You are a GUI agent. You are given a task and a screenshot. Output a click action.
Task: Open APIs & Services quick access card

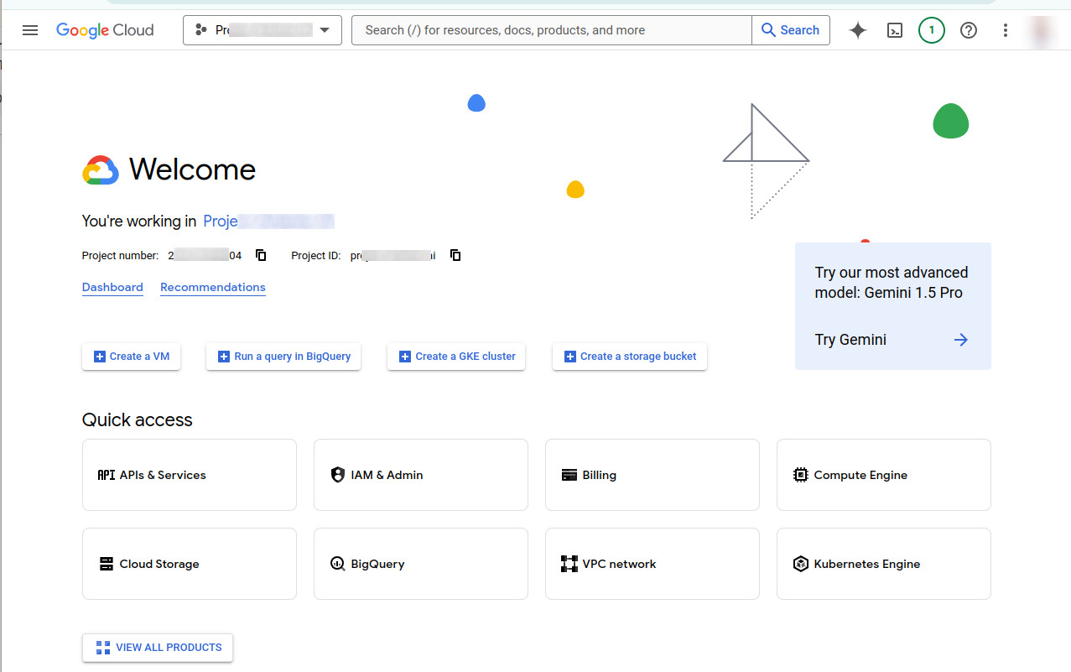click(190, 475)
